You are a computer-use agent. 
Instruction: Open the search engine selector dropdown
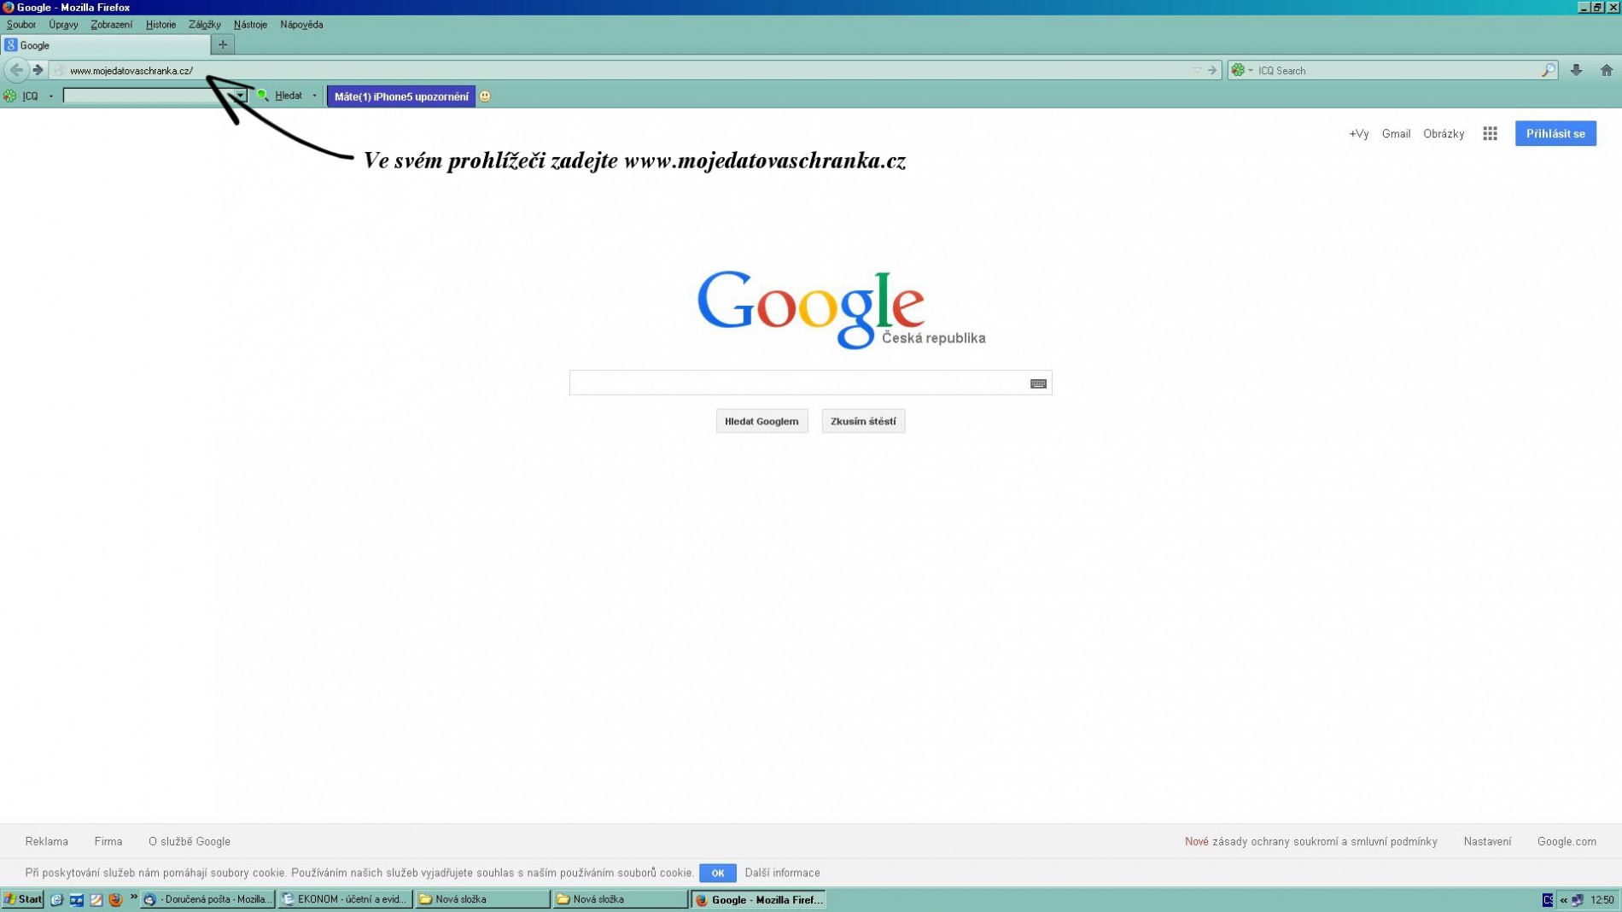coord(1251,70)
